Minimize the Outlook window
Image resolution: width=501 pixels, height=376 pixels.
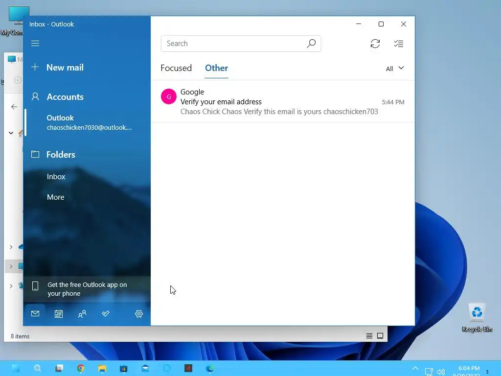click(359, 24)
